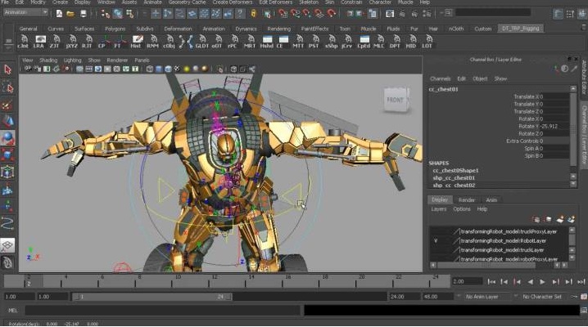The width and height of the screenshot is (588, 327).
Task: Open the Hshd shelf window icon
Action: (267, 42)
